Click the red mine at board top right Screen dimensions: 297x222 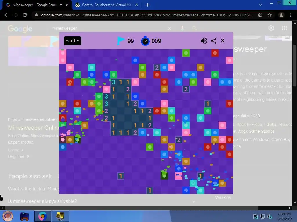point(215,53)
